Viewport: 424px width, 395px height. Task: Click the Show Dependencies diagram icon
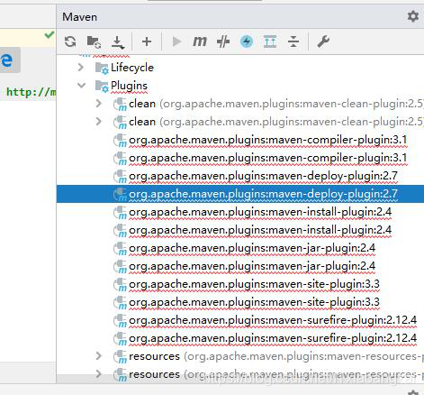[270, 41]
